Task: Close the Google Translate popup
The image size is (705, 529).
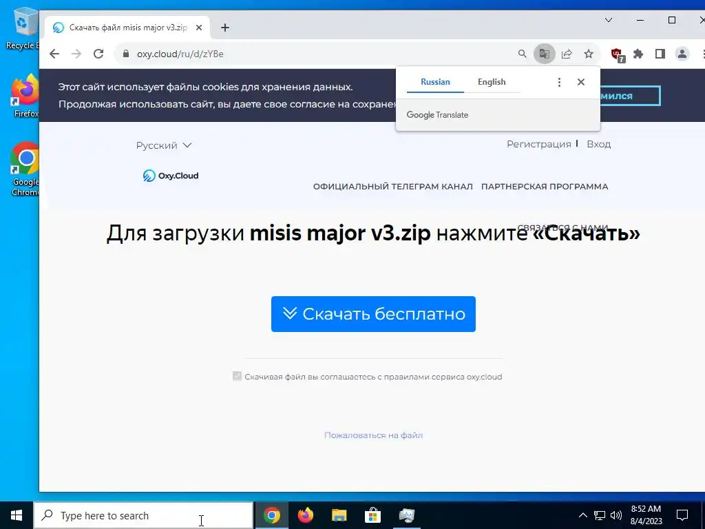Action: [581, 82]
